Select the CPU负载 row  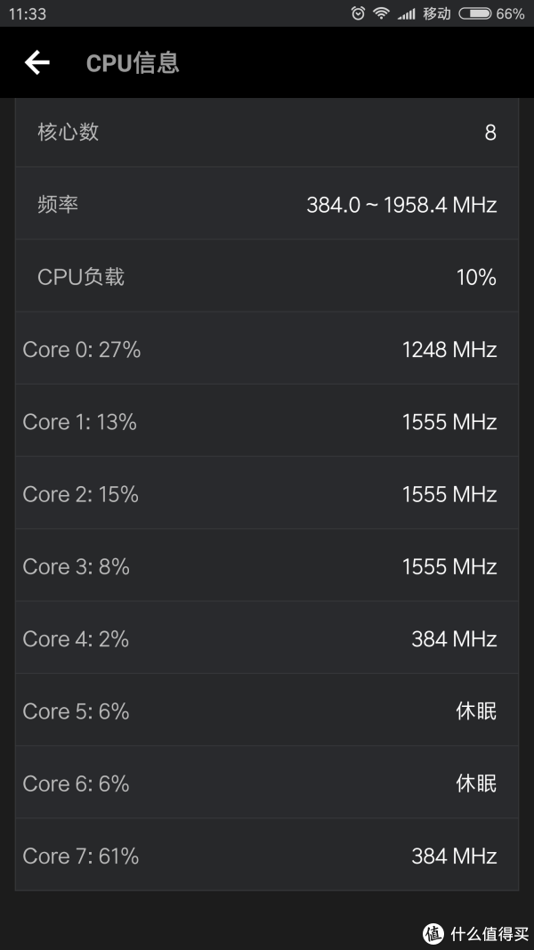pos(267,276)
